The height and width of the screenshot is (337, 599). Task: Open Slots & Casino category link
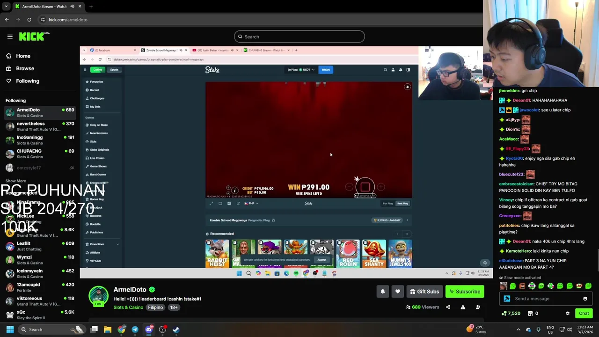tap(128, 308)
